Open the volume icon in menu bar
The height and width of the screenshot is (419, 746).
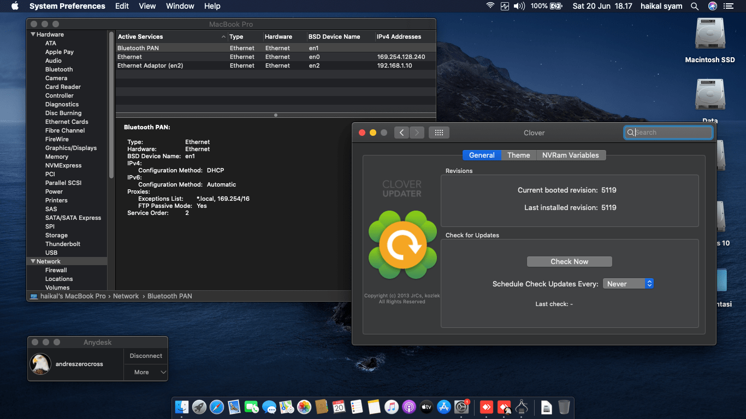pos(519,6)
